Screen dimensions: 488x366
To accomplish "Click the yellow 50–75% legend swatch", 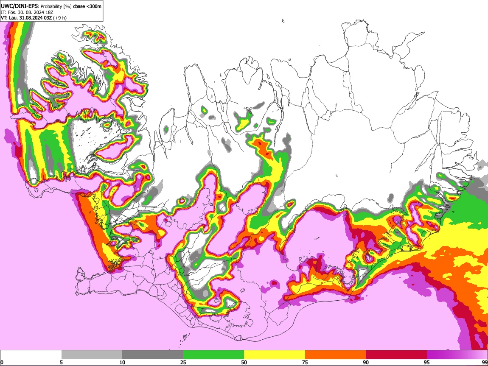I will point(275,355).
